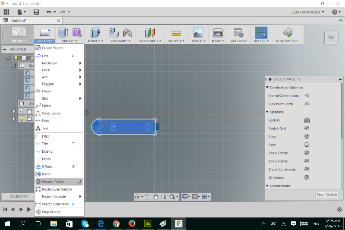Click the Orbit icon in navigation bar

pyautogui.click(x=137, y=197)
